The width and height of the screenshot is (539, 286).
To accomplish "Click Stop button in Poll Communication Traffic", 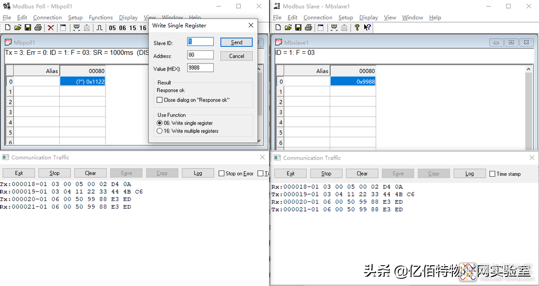I will (x=54, y=173).
